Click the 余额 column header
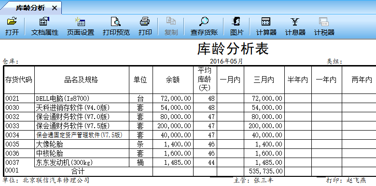376x186 pixels. tap(173, 80)
